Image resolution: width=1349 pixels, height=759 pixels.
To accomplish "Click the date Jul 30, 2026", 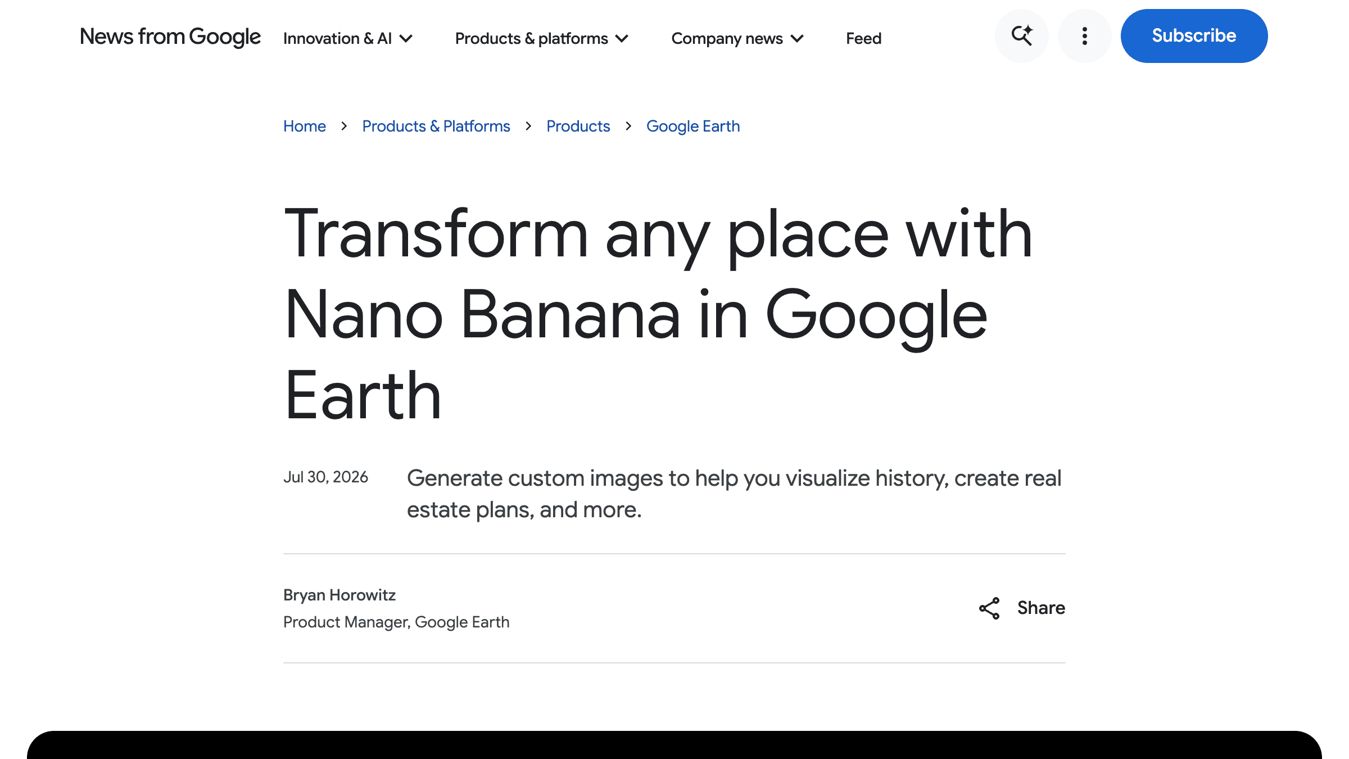I will click(x=325, y=477).
